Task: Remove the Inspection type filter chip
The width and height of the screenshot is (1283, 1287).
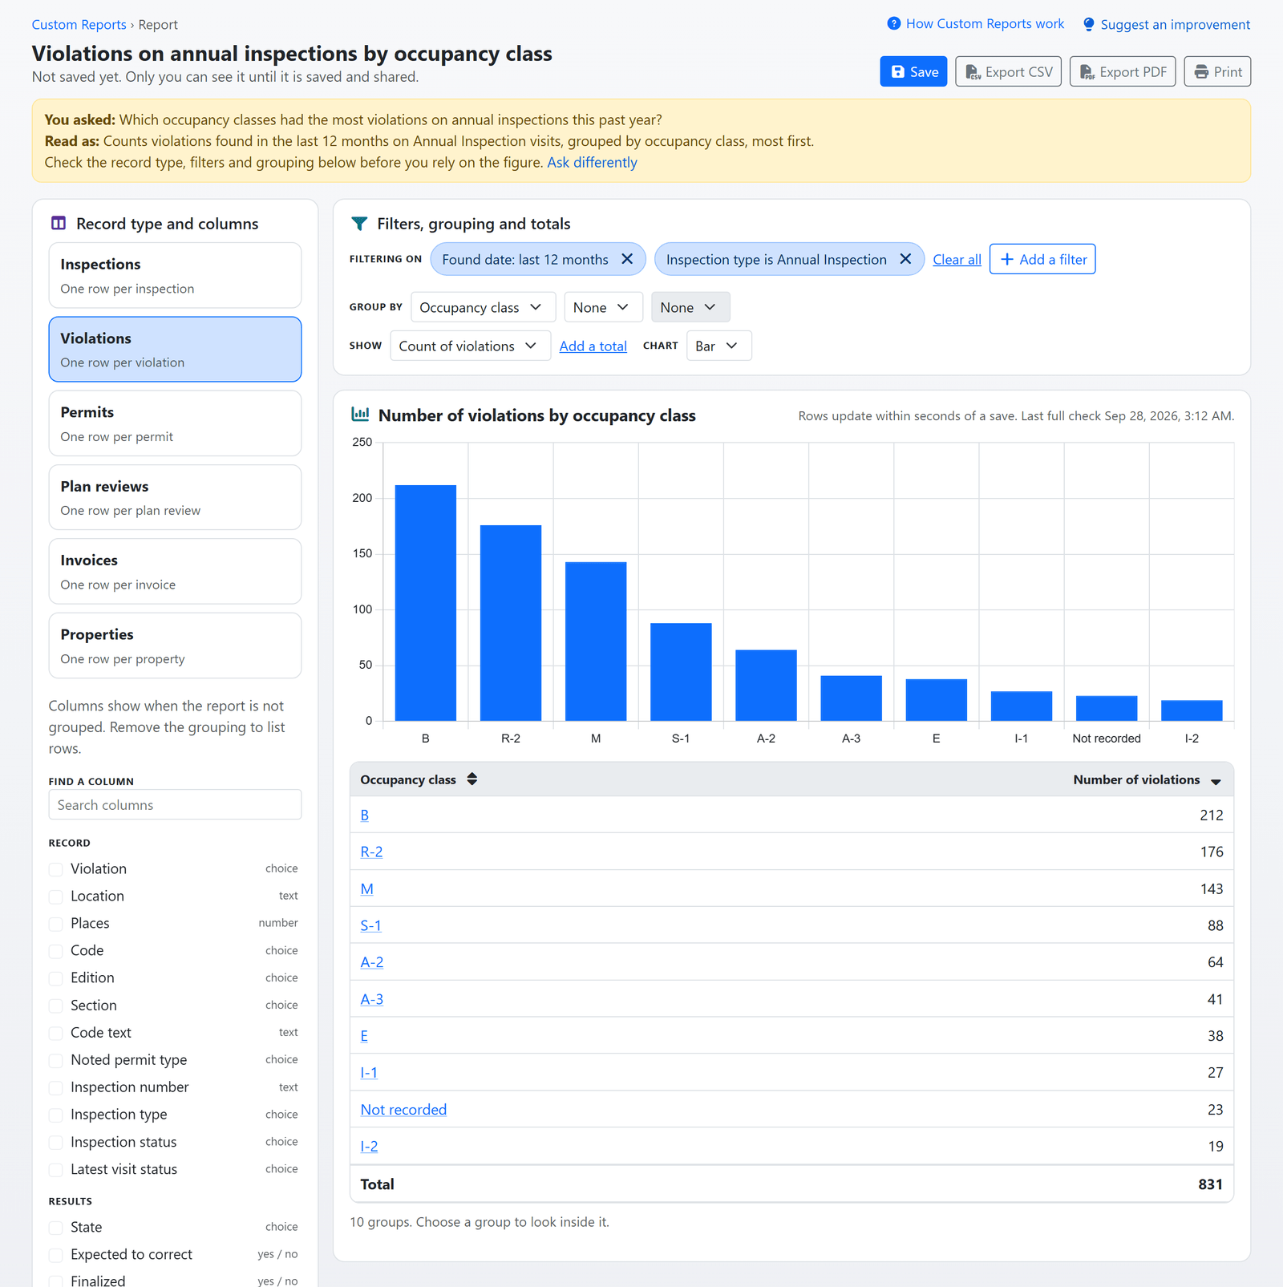Action: (x=905, y=259)
